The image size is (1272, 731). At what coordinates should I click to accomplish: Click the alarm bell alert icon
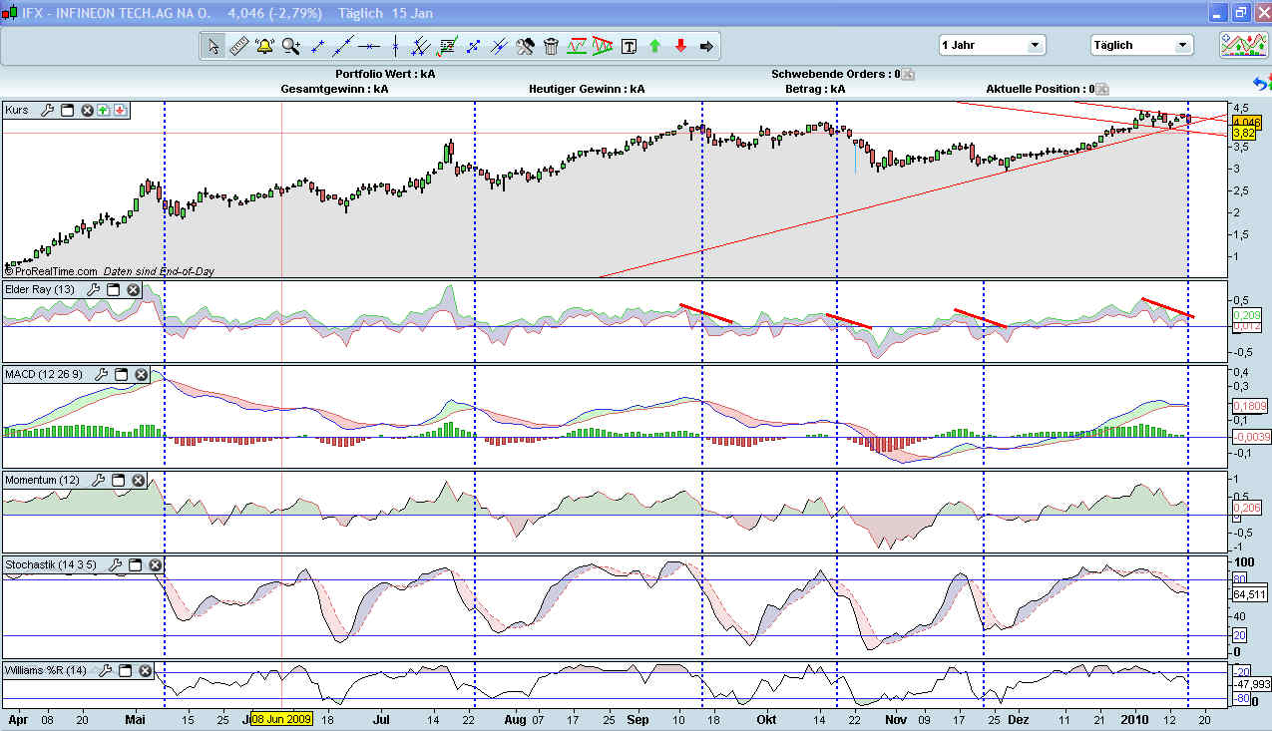(x=264, y=46)
